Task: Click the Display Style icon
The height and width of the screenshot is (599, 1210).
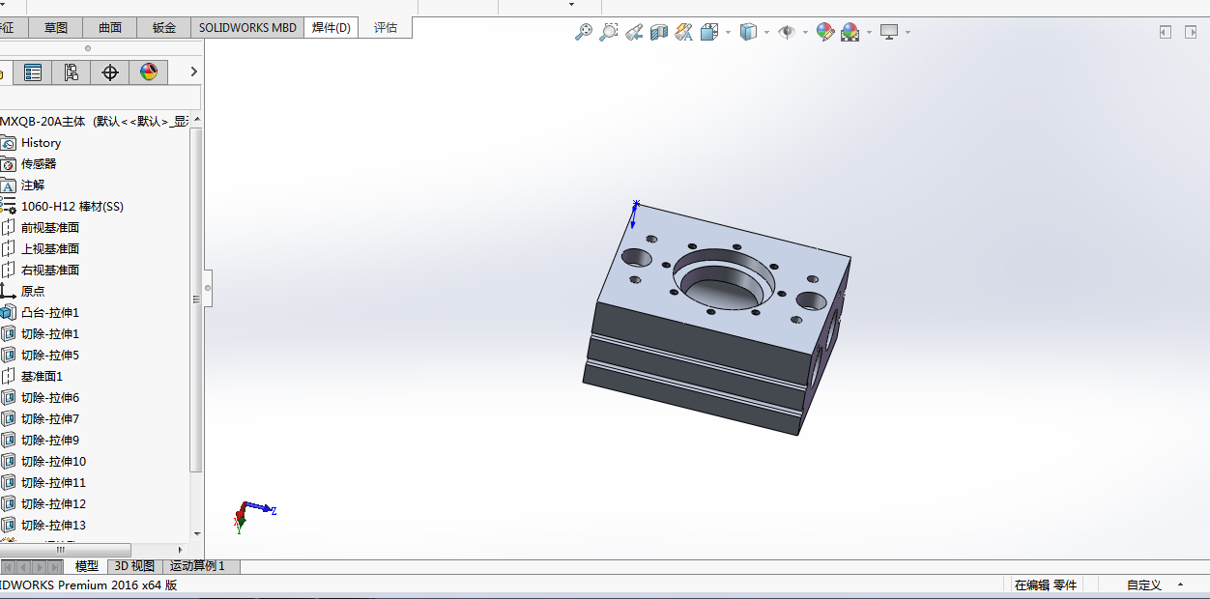Action: click(749, 32)
